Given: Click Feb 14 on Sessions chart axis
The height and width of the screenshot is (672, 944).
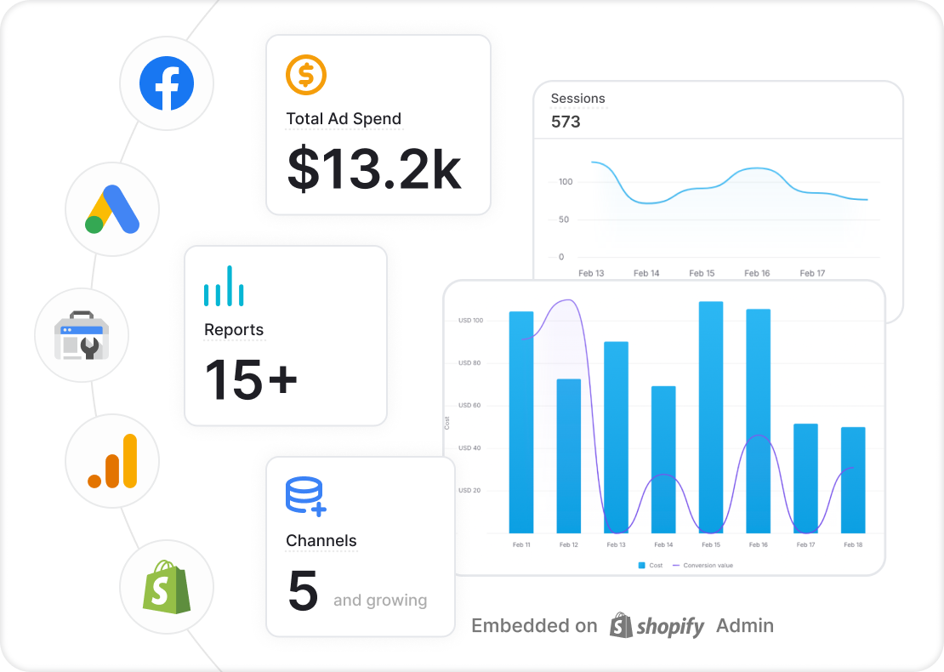Looking at the screenshot, I should [x=646, y=273].
